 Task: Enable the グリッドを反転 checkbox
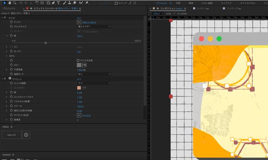pos(78,60)
